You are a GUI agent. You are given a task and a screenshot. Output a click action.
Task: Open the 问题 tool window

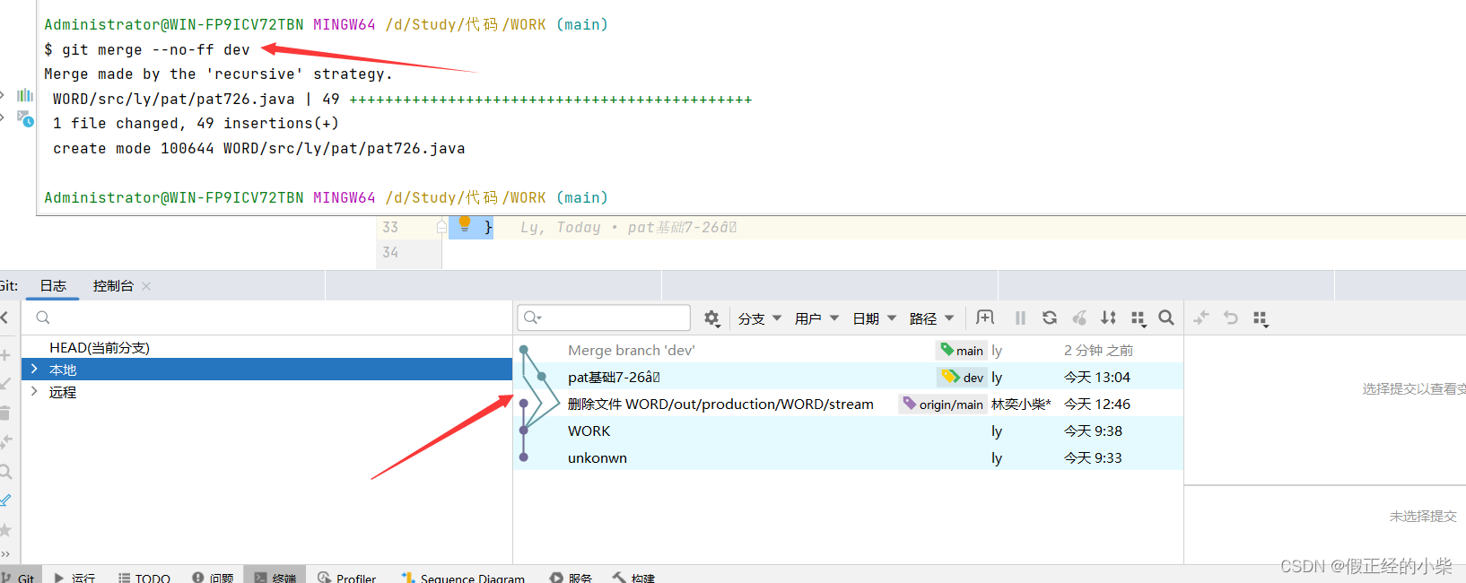pos(213,578)
